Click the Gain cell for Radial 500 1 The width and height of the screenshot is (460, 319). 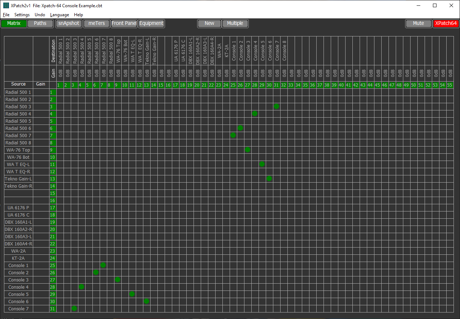[x=40, y=92]
